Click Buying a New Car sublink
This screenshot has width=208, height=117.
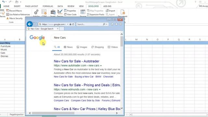[84, 77]
